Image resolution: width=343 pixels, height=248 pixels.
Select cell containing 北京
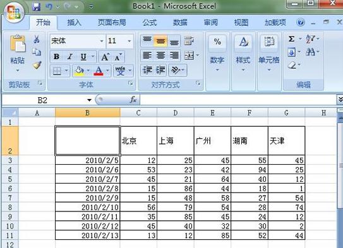(x=138, y=141)
